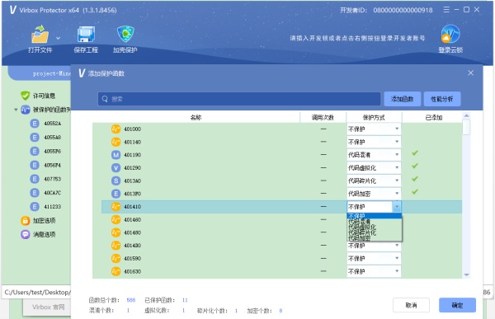
Task: Click the 名称 column header
Action: tap(196, 117)
